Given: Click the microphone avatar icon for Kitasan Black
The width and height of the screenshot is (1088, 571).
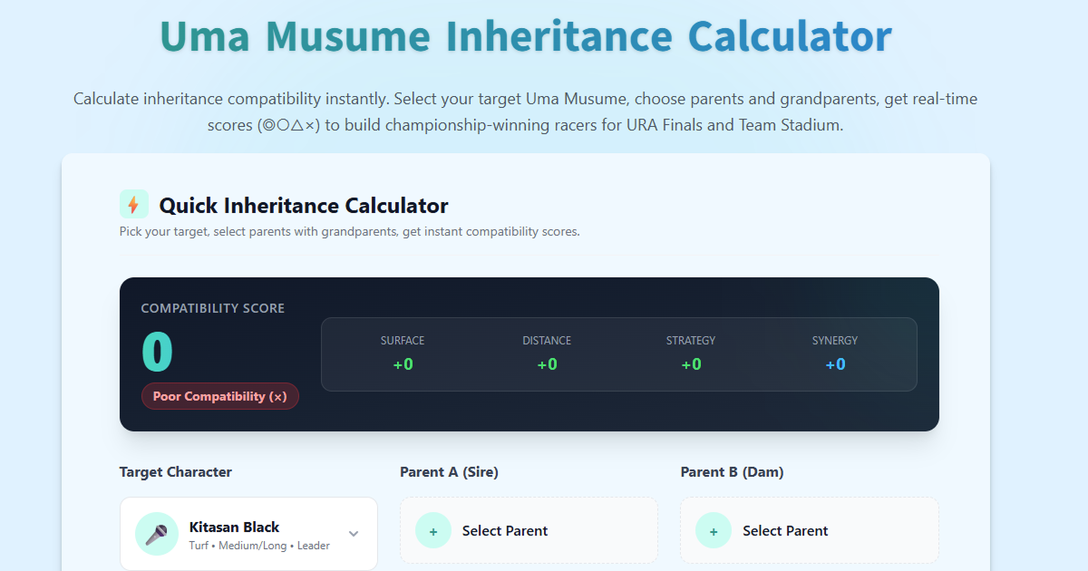Looking at the screenshot, I should (x=156, y=534).
